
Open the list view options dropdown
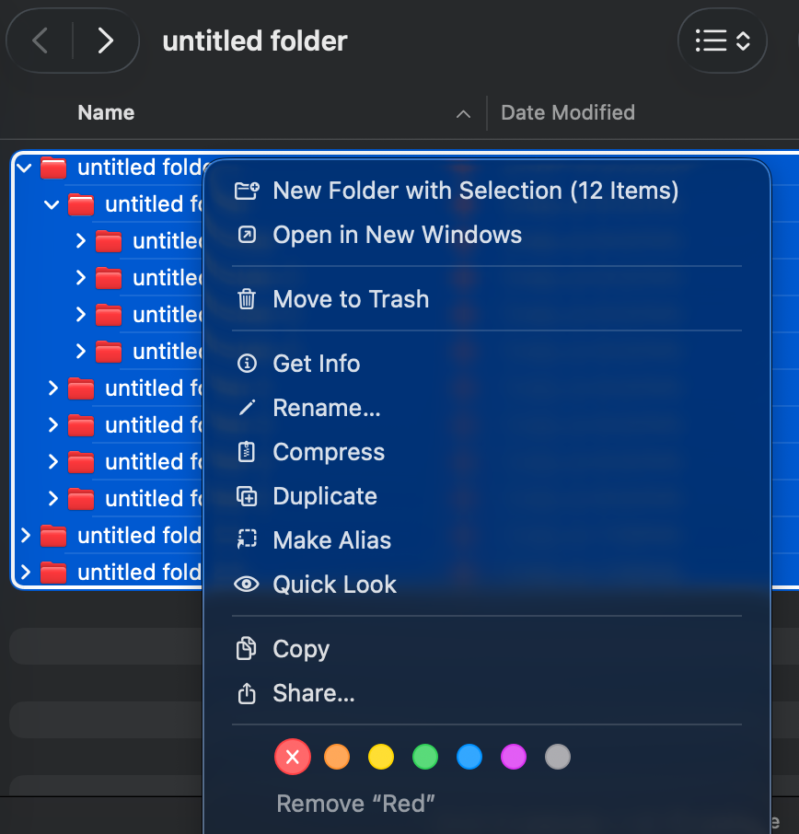click(x=723, y=41)
